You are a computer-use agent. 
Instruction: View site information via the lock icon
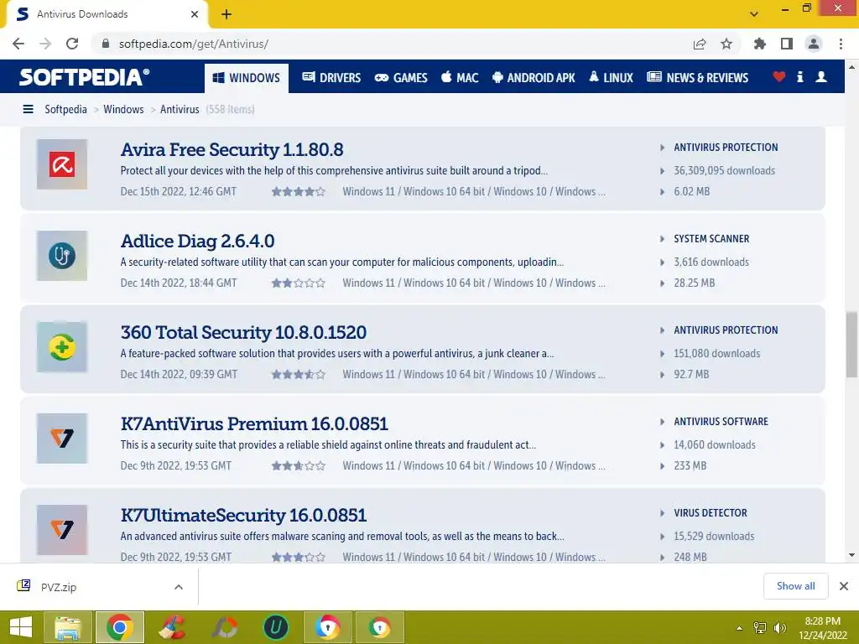pyautogui.click(x=106, y=44)
